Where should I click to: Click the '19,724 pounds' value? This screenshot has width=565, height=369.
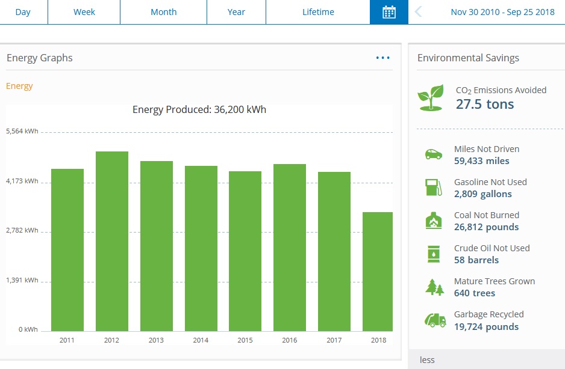click(487, 327)
